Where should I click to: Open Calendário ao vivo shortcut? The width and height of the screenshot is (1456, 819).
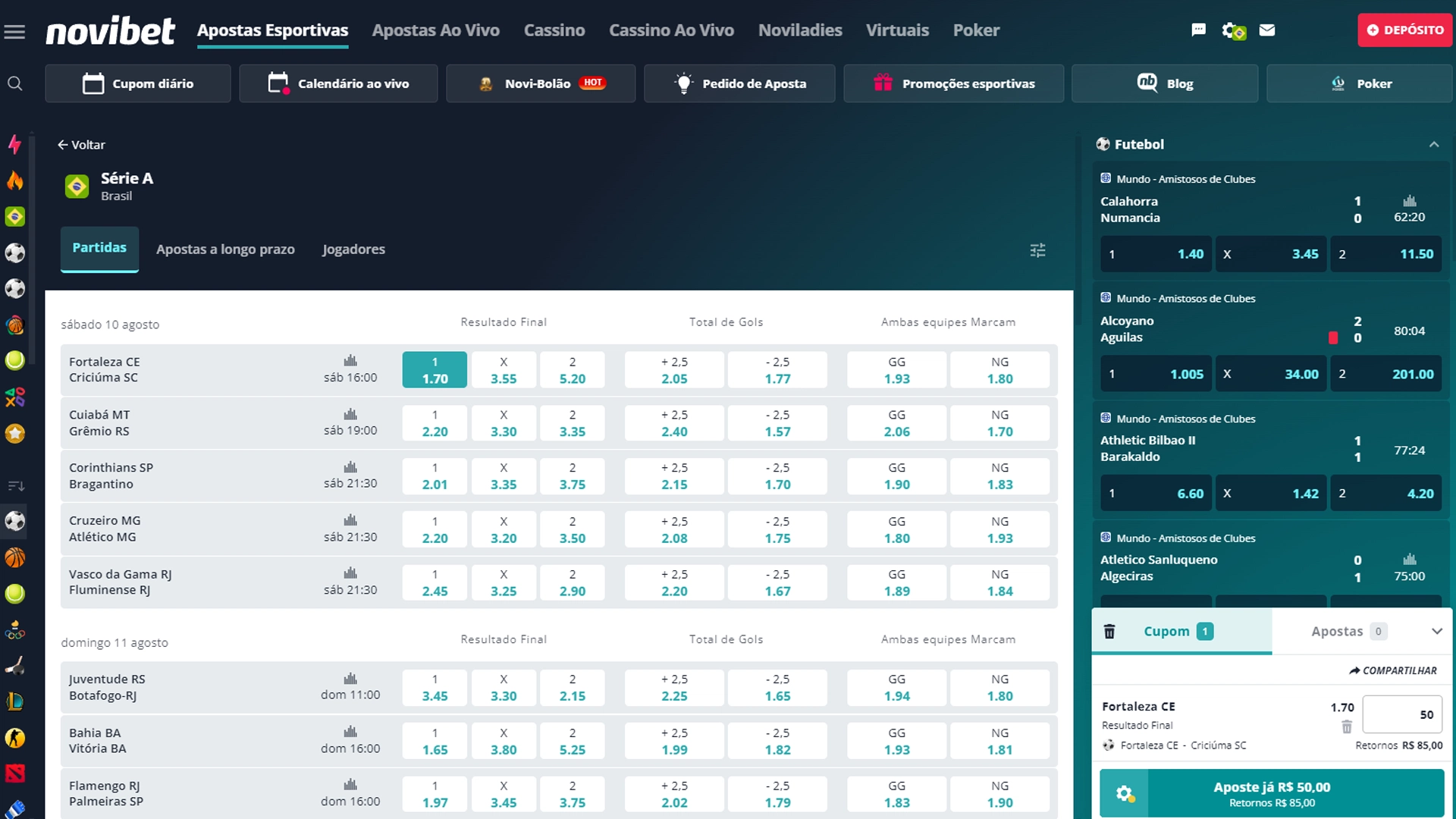(338, 83)
